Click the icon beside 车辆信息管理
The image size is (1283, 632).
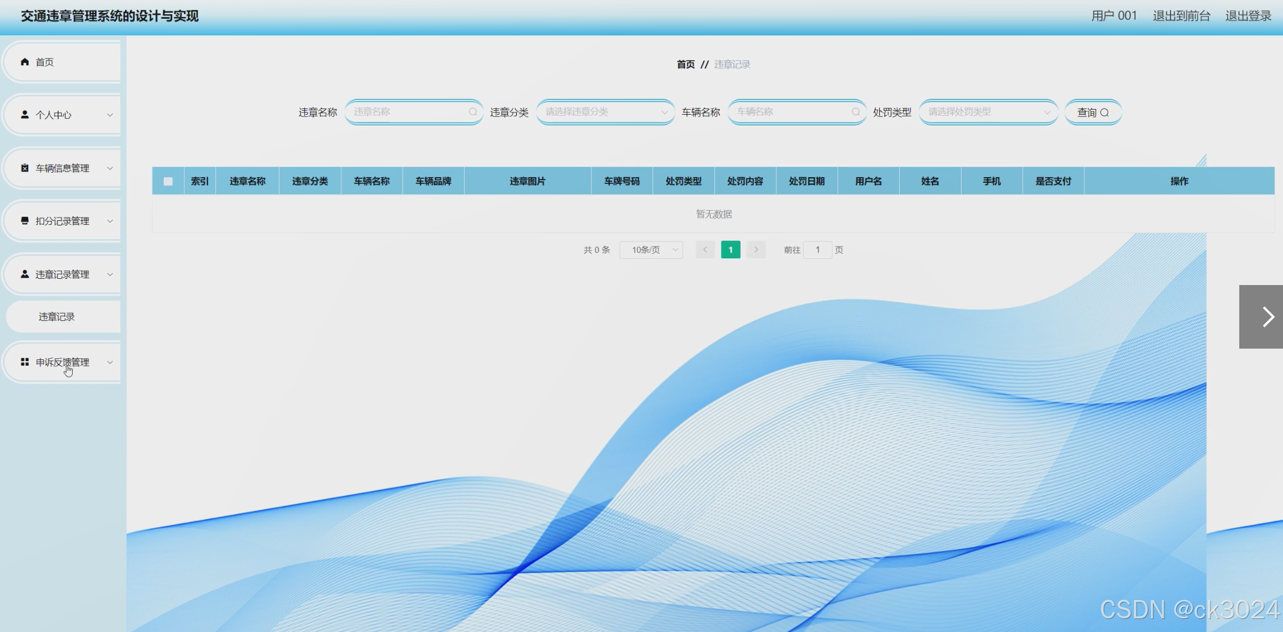coord(24,168)
